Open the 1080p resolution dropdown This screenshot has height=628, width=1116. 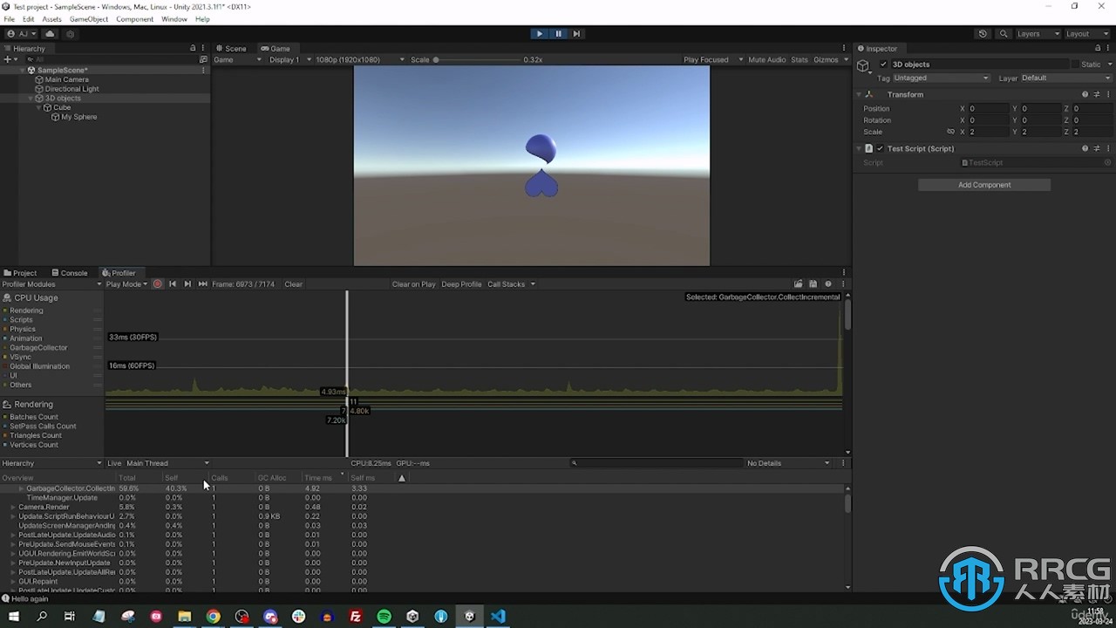tap(359, 60)
